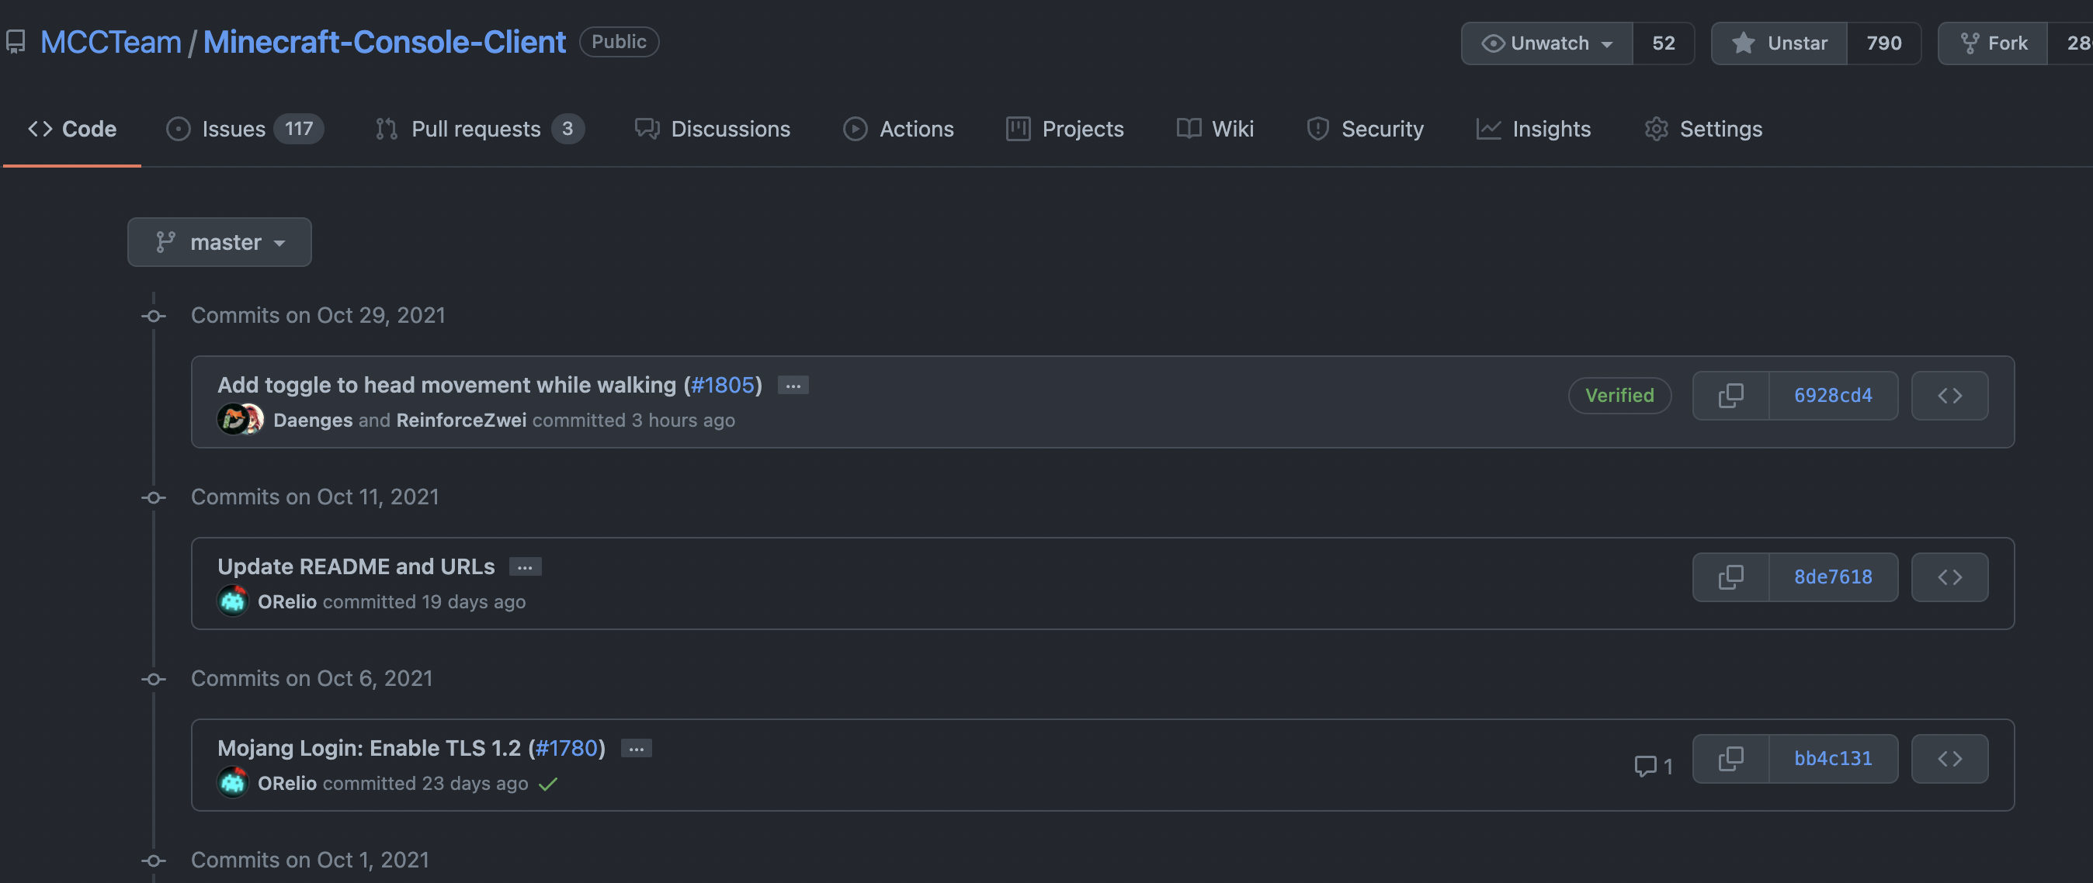2093x883 pixels.
Task: Open the Unwatch notifications dropdown
Action: pyautogui.click(x=1547, y=43)
